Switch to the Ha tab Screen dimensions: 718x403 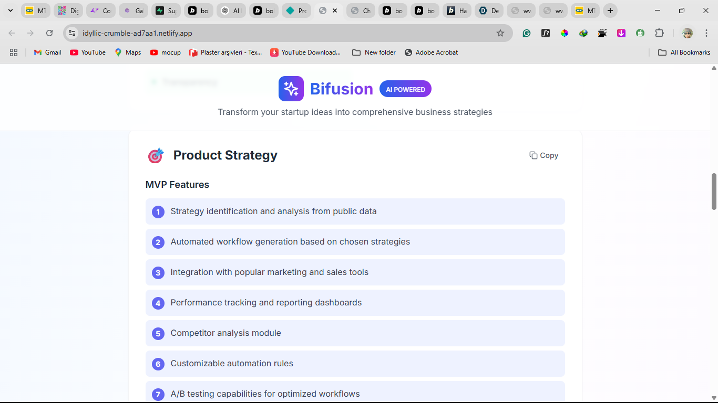[x=457, y=10]
